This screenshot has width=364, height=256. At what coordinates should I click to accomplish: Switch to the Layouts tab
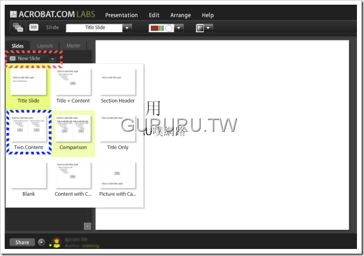point(45,46)
